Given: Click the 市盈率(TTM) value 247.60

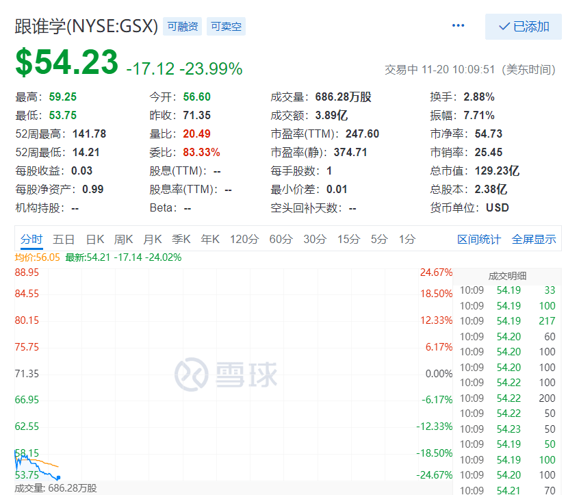Looking at the screenshot, I should 362,134.
